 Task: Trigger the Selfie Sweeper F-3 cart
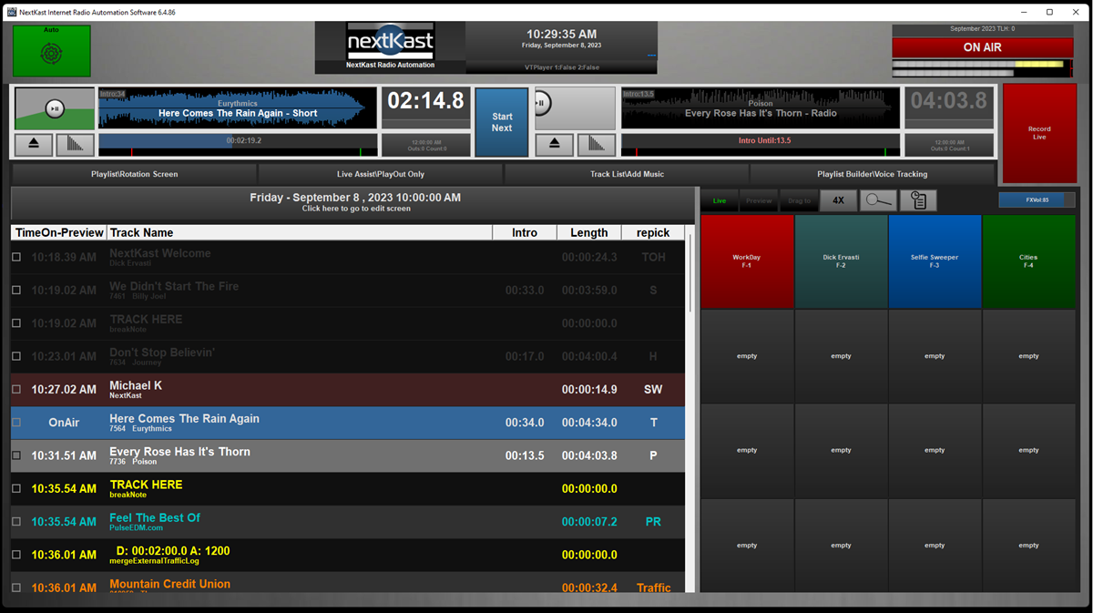pos(935,261)
